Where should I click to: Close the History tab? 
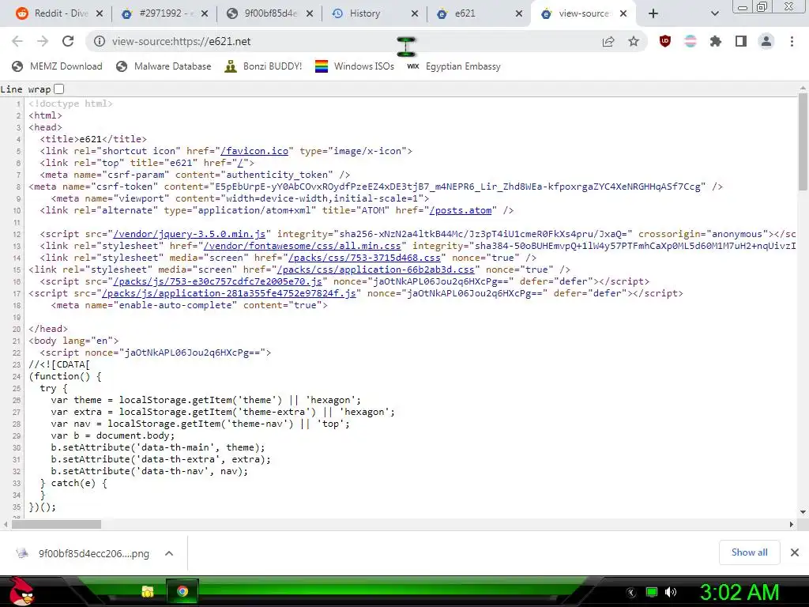(414, 13)
